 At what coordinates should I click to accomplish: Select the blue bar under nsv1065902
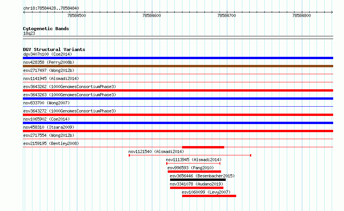(x=178, y=123)
